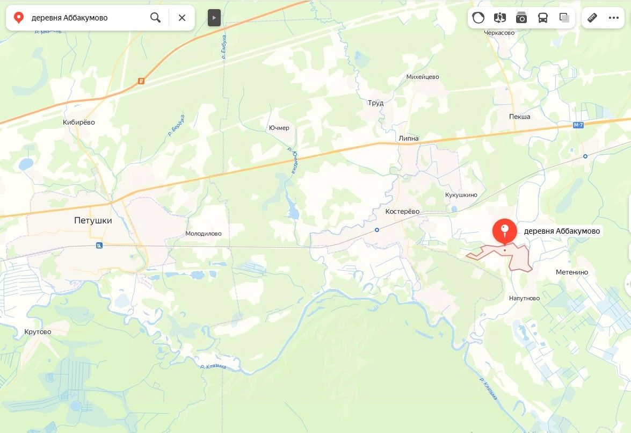Select the ruler measurement tool
Screen dimensions: 631x433
point(592,18)
